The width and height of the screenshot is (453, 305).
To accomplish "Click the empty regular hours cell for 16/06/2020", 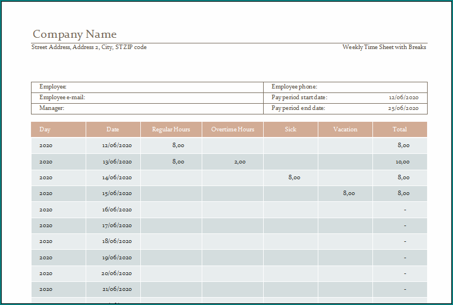I will [171, 210].
